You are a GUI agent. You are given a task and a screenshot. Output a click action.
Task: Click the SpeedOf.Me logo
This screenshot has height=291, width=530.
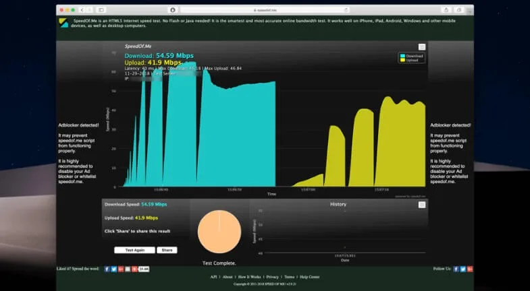tap(63, 23)
